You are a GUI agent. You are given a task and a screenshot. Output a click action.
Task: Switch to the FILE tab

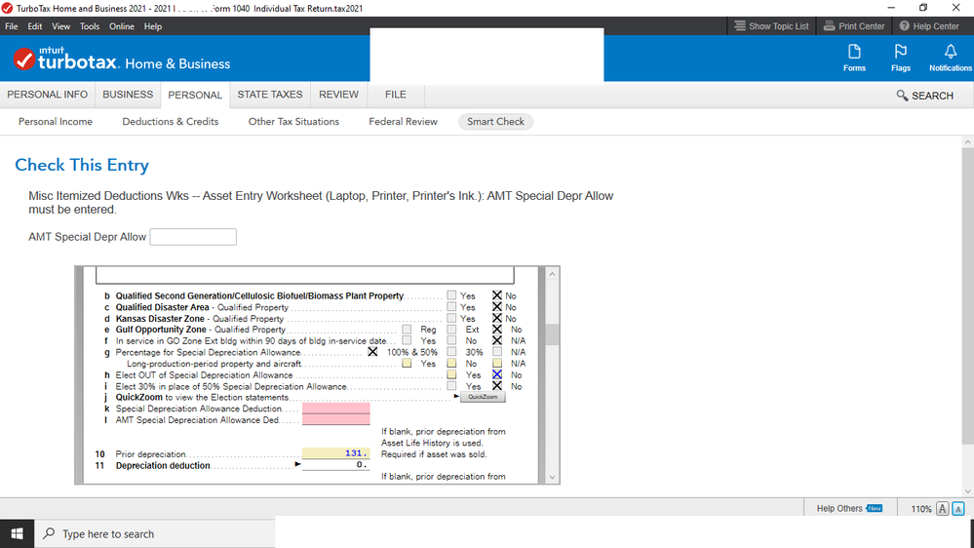click(395, 95)
